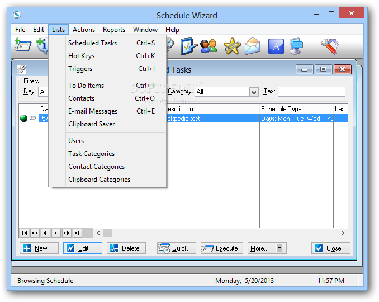Click the Scheduled Tasks child window icon
Image resolution: width=379 pixels, height=302 pixels.
[x=21, y=69]
